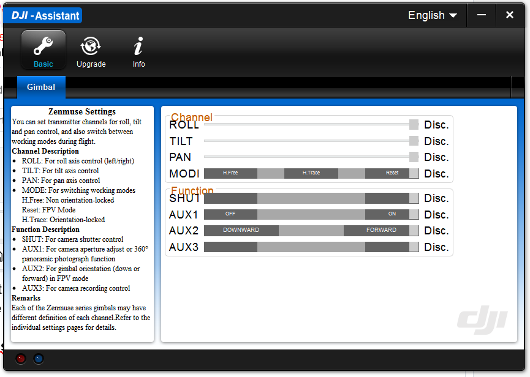
Task: Click the ROLL channel slider handle
Action: pyautogui.click(x=414, y=124)
